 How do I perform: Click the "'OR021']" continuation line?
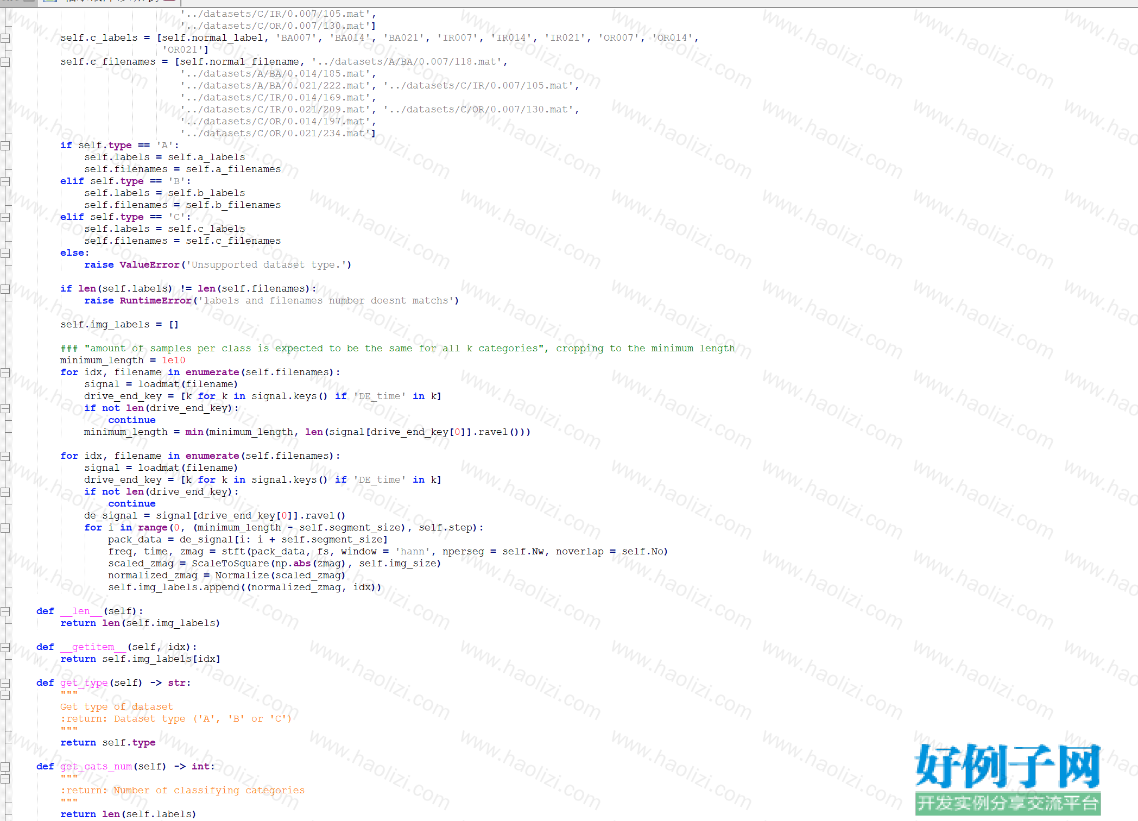point(185,50)
